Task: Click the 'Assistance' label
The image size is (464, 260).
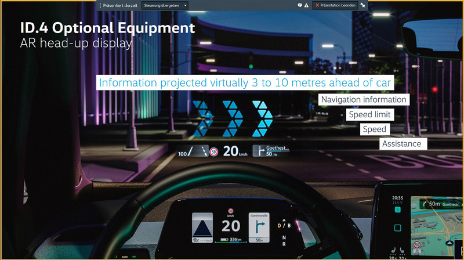Action: point(403,143)
